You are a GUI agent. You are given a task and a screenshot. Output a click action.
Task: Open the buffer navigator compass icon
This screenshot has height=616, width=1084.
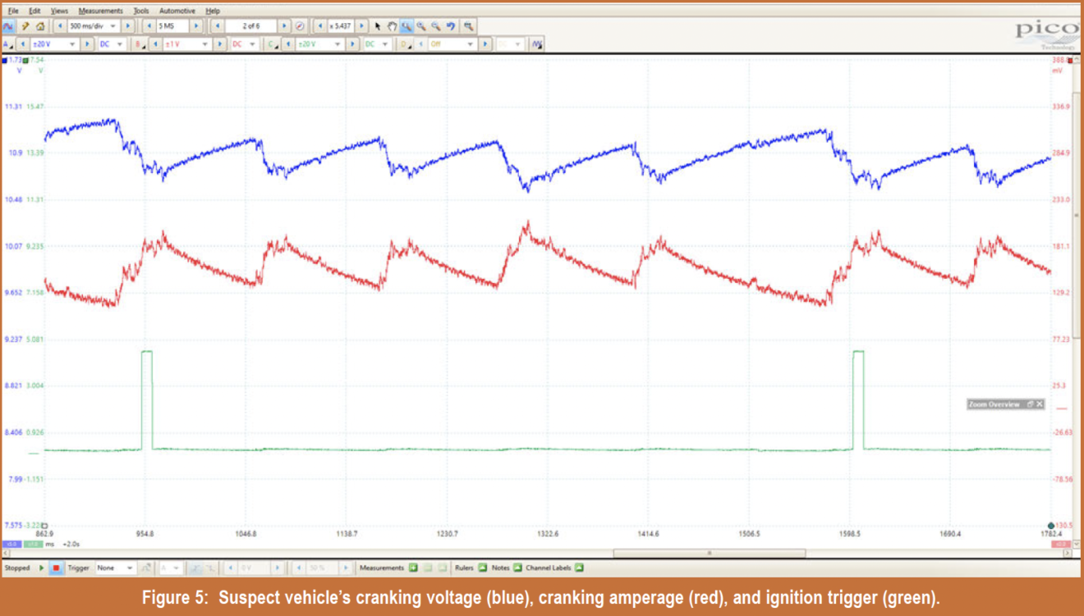(300, 26)
